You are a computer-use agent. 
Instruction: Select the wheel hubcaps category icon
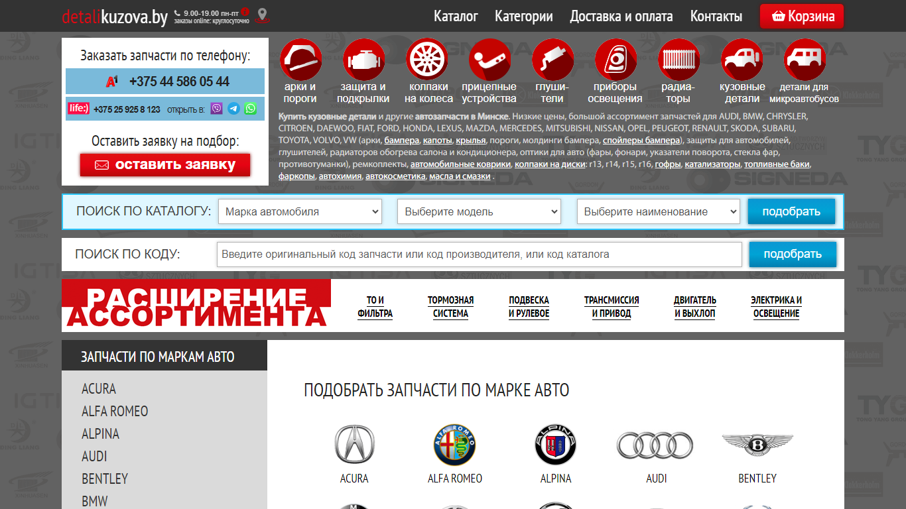coord(426,59)
